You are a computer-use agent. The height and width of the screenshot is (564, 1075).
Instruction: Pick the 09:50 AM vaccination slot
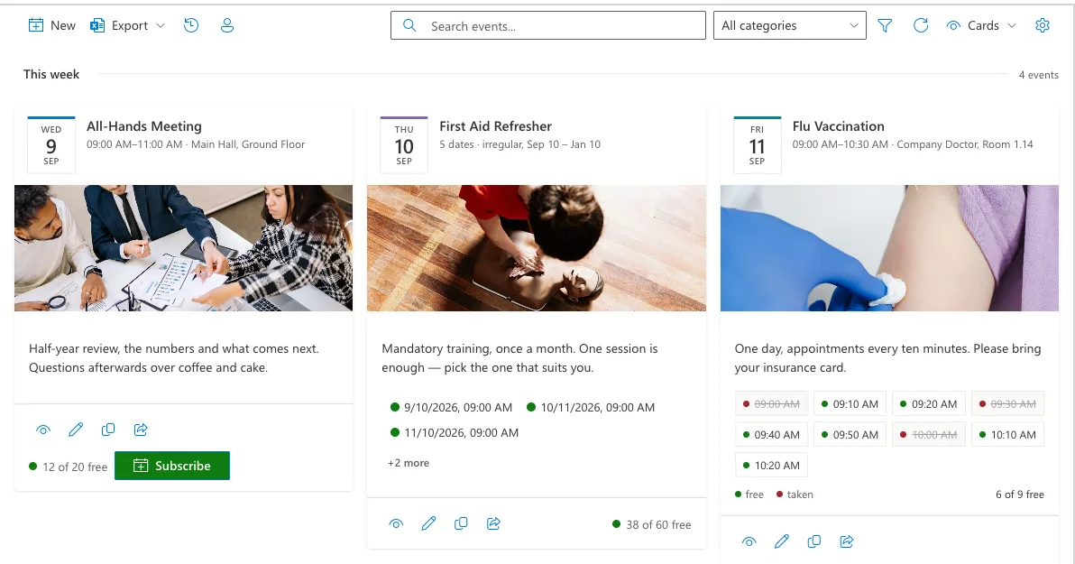850,434
